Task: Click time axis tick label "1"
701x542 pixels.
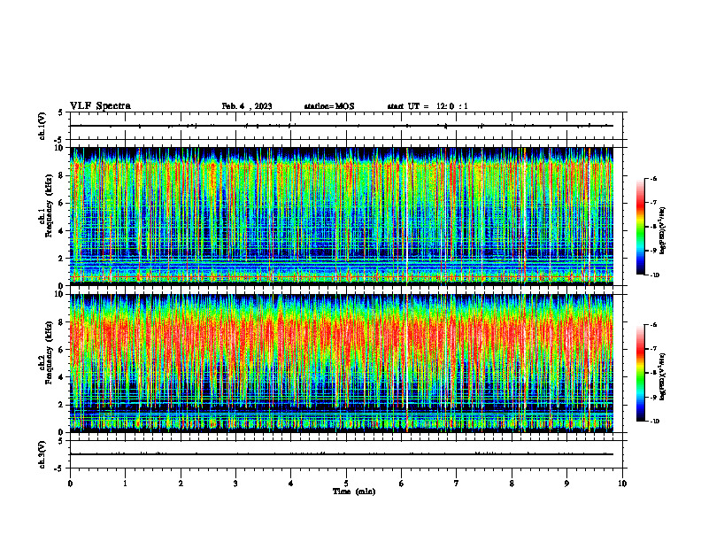Action: [126, 484]
